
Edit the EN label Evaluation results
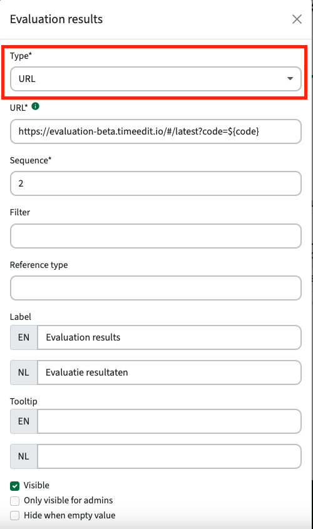point(169,337)
